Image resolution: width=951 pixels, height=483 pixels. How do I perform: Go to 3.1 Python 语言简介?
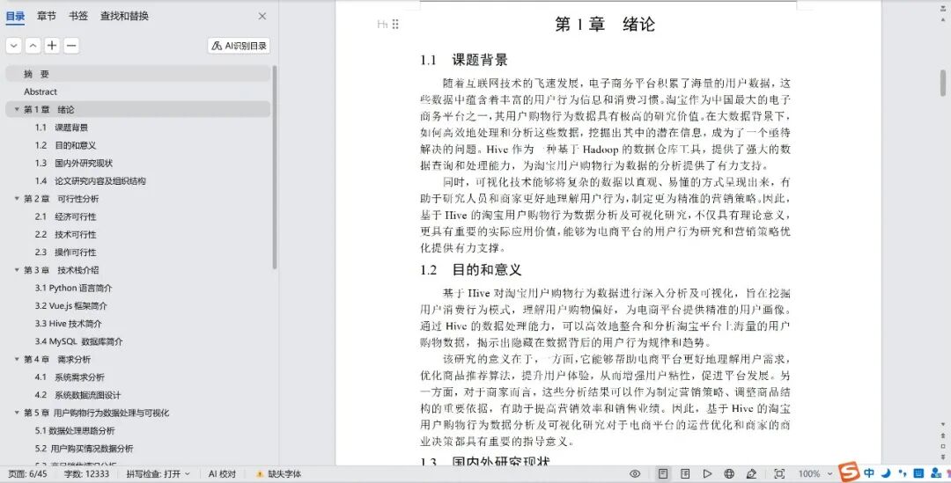73,289
